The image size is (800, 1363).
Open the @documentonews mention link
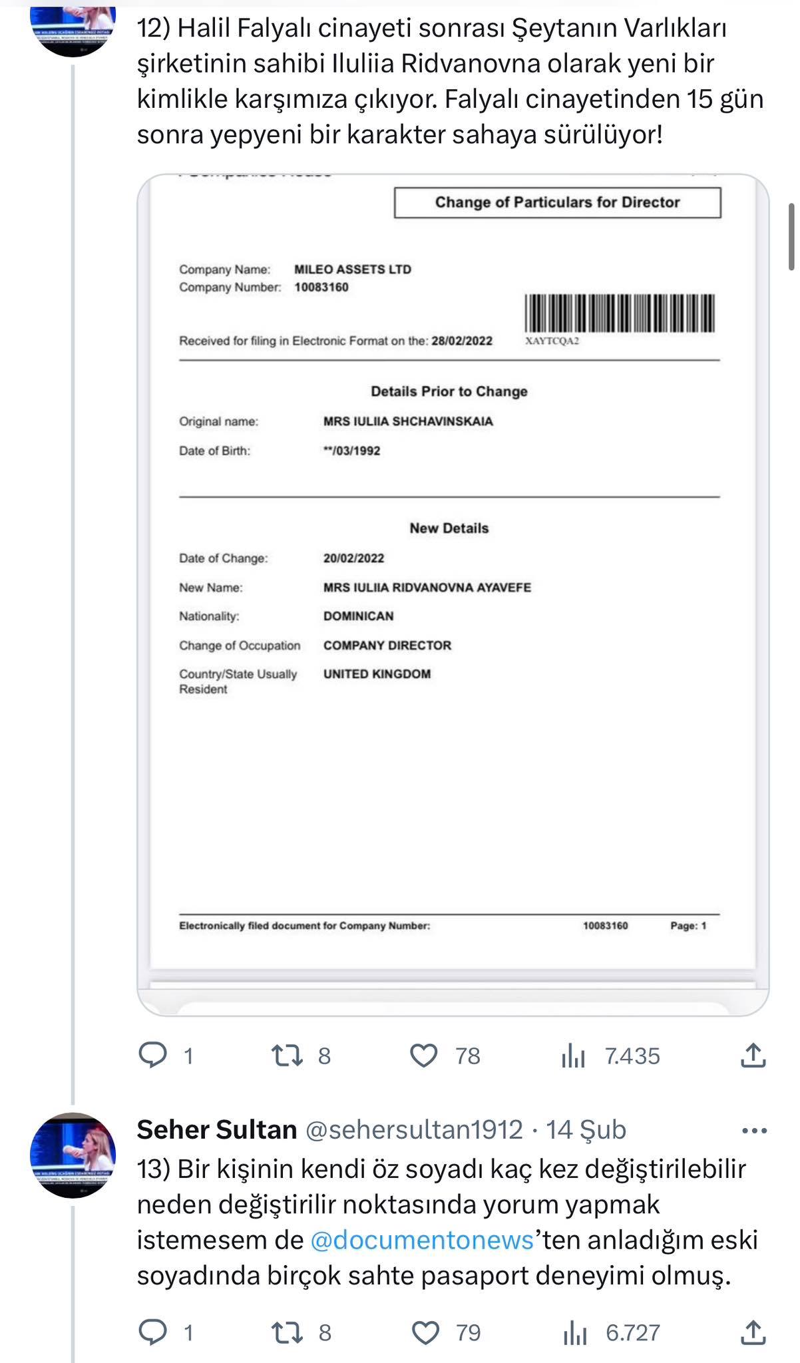422,1240
